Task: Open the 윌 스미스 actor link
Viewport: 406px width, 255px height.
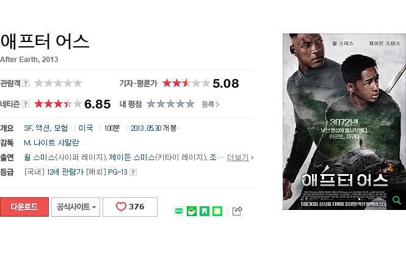Action: [x=39, y=157]
